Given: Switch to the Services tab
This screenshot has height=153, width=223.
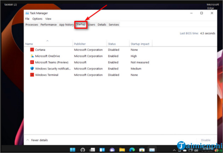Looking at the screenshot, I should (x=114, y=25).
